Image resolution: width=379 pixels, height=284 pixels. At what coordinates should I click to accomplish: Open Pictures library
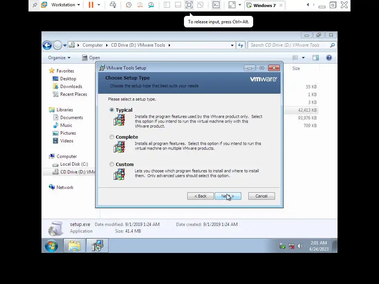[x=68, y=133]
